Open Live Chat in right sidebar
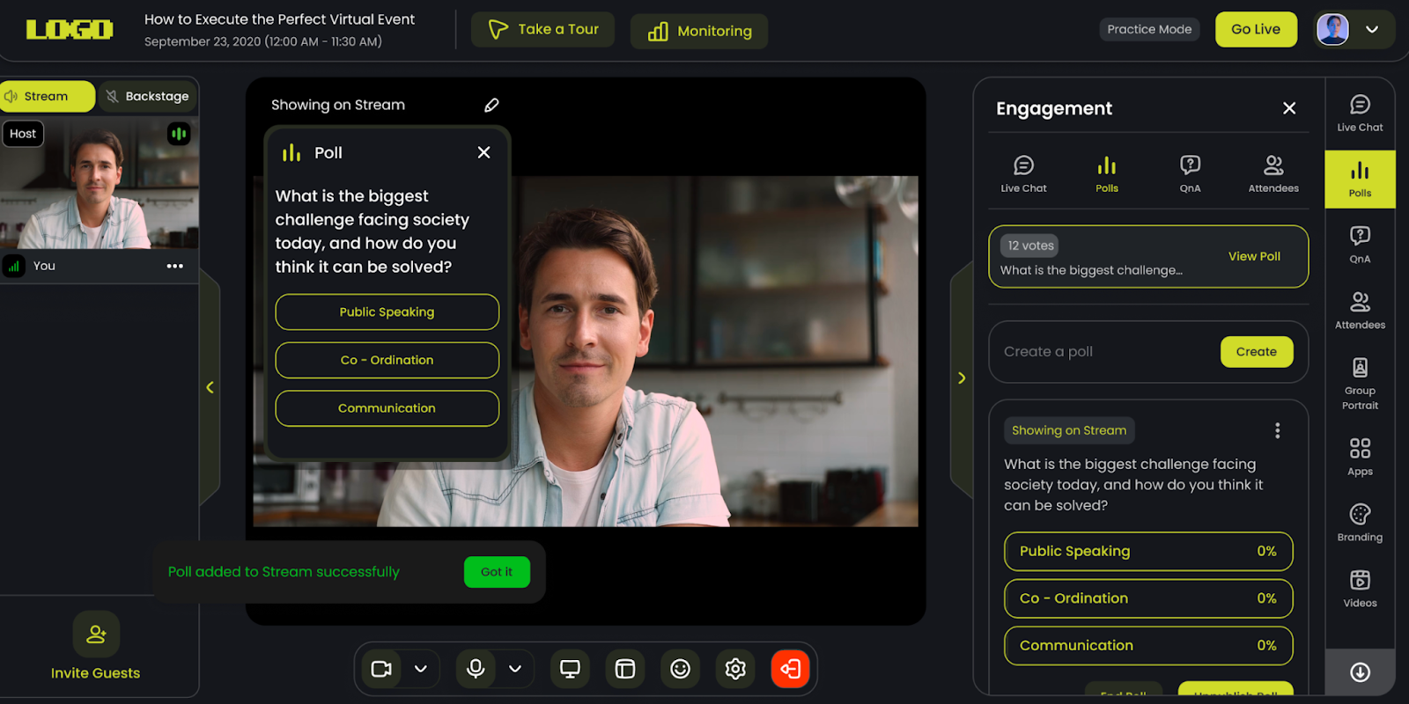This screenshot has width=1409, height=704. tap(1360, 114)
